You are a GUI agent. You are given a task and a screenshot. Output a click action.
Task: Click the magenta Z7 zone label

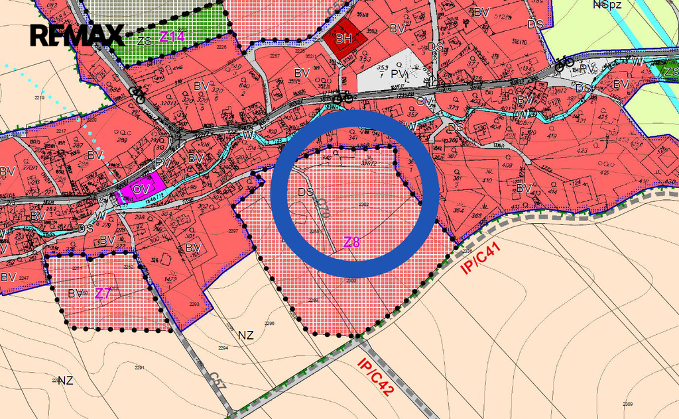tap(102, 293)
